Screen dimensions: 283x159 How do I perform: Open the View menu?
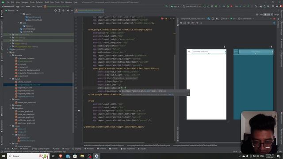pos(18,2)
